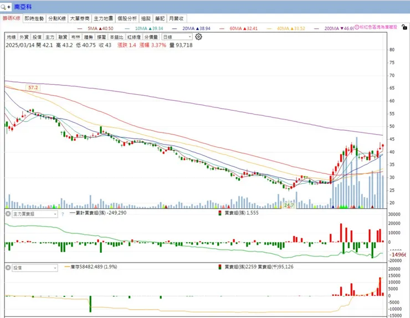Viewport: 410px width, 318px height.
Task: Click the 40MA legend entry
Action: click(x=286, y=28)
